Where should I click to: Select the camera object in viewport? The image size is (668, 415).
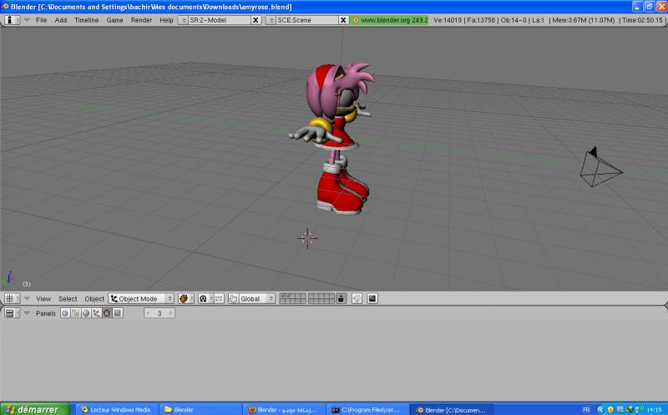600,167
